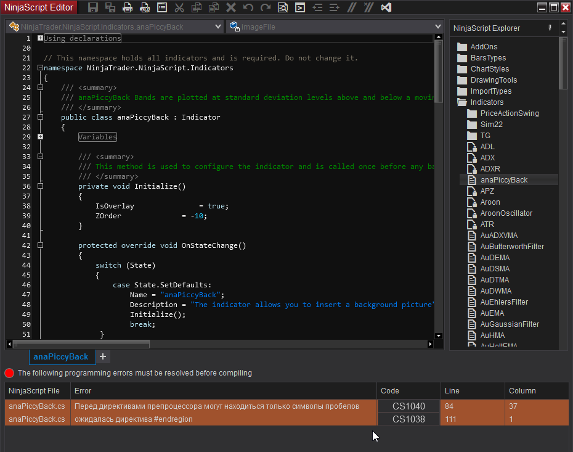Click the Comment selection slashes icon
The width and height of the screenshot is (573, 452).
click(352, 8)
